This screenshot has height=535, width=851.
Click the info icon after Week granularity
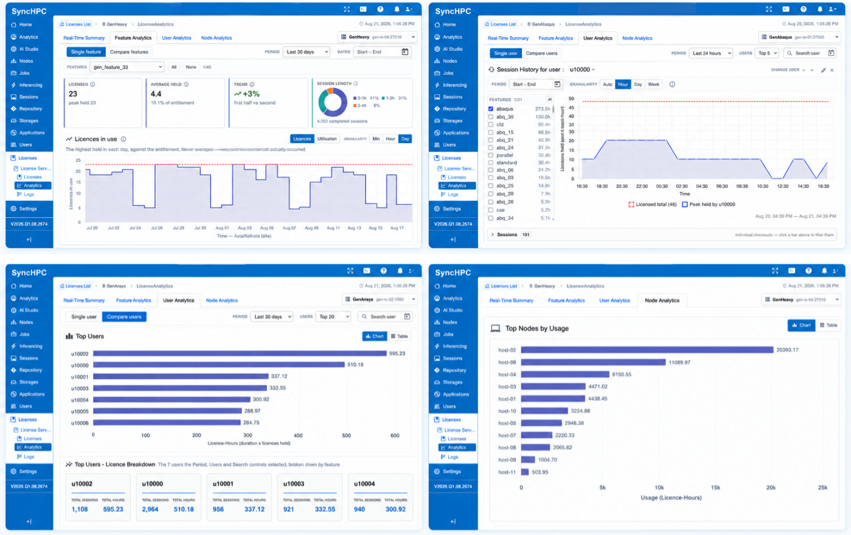click(x=672, y=85)
